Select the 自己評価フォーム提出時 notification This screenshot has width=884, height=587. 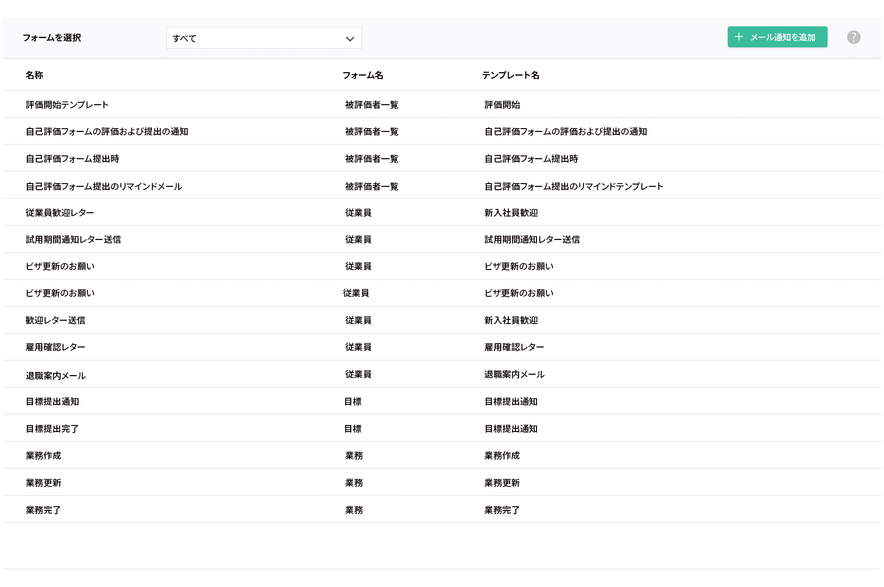(x=72, y=159)
